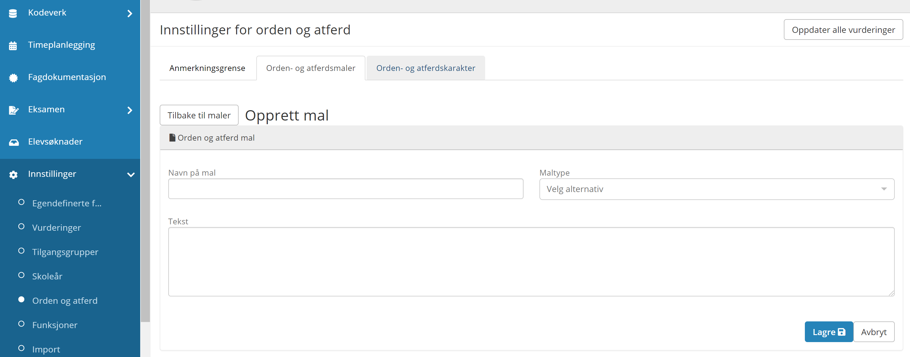Screen dimensions: 910x357
Task: Click the Elevsøknader inbox icon
Action: (14, 142)
